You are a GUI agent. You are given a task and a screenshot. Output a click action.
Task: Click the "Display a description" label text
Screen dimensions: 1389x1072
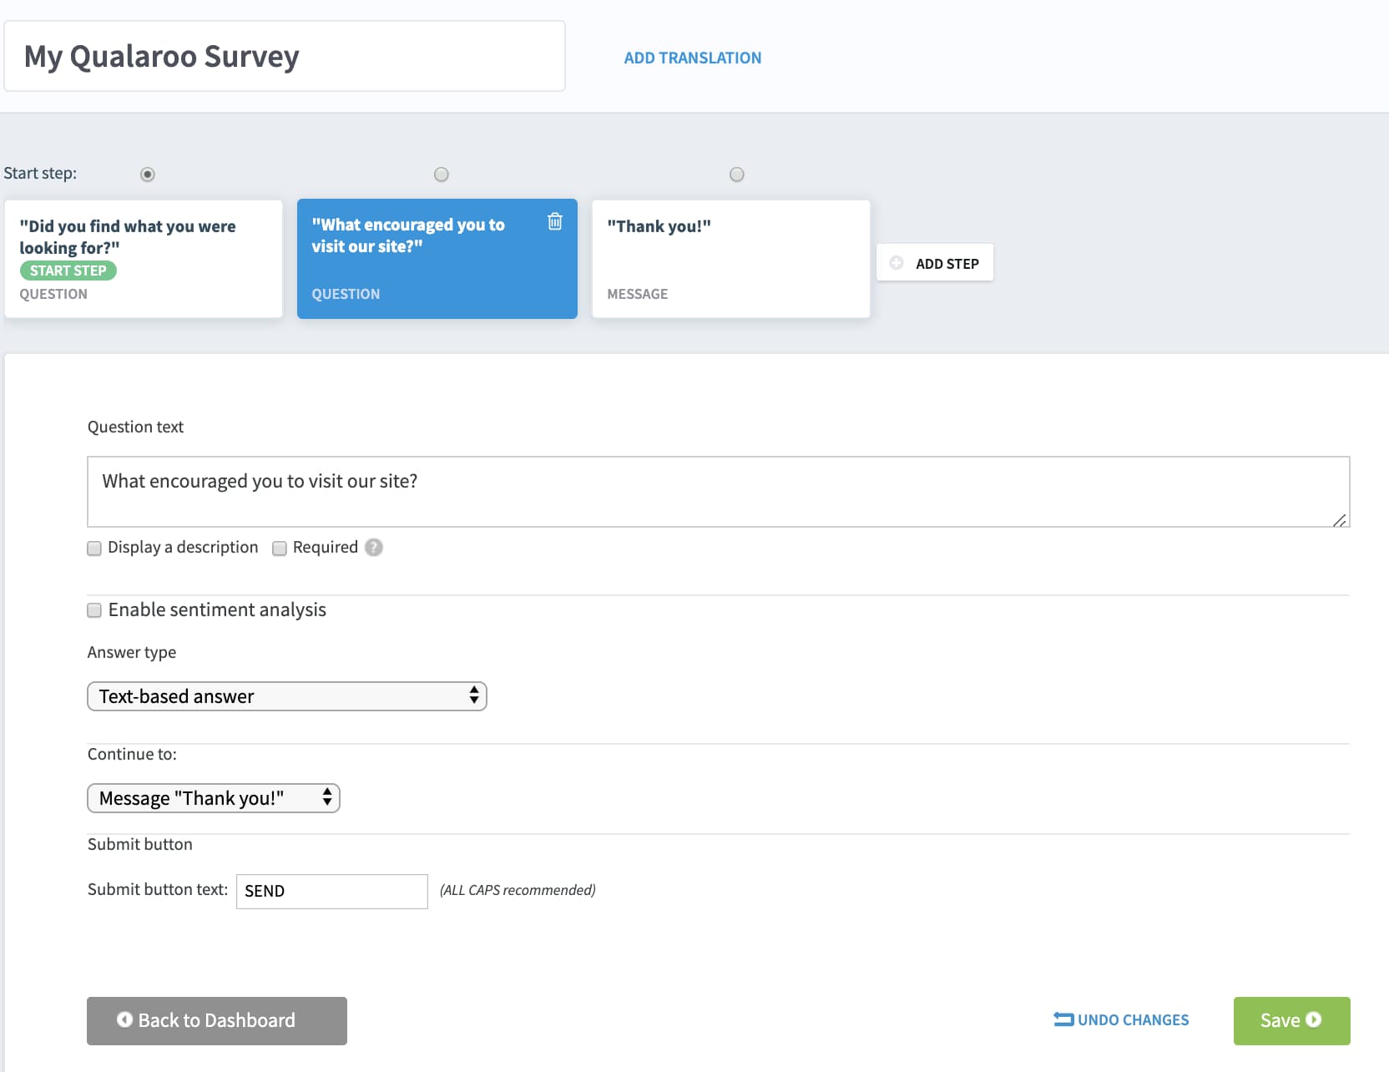183,548
